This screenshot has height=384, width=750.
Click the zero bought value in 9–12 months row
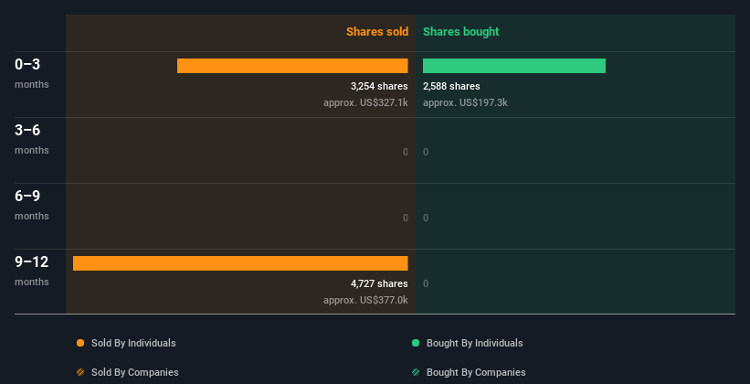(x=426, y=283)
